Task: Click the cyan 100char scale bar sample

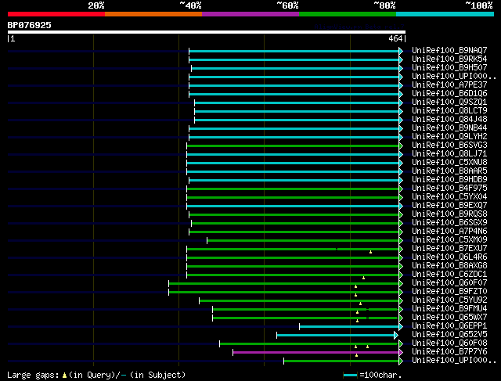Action: pyautogui.click(x=350, y=376)
